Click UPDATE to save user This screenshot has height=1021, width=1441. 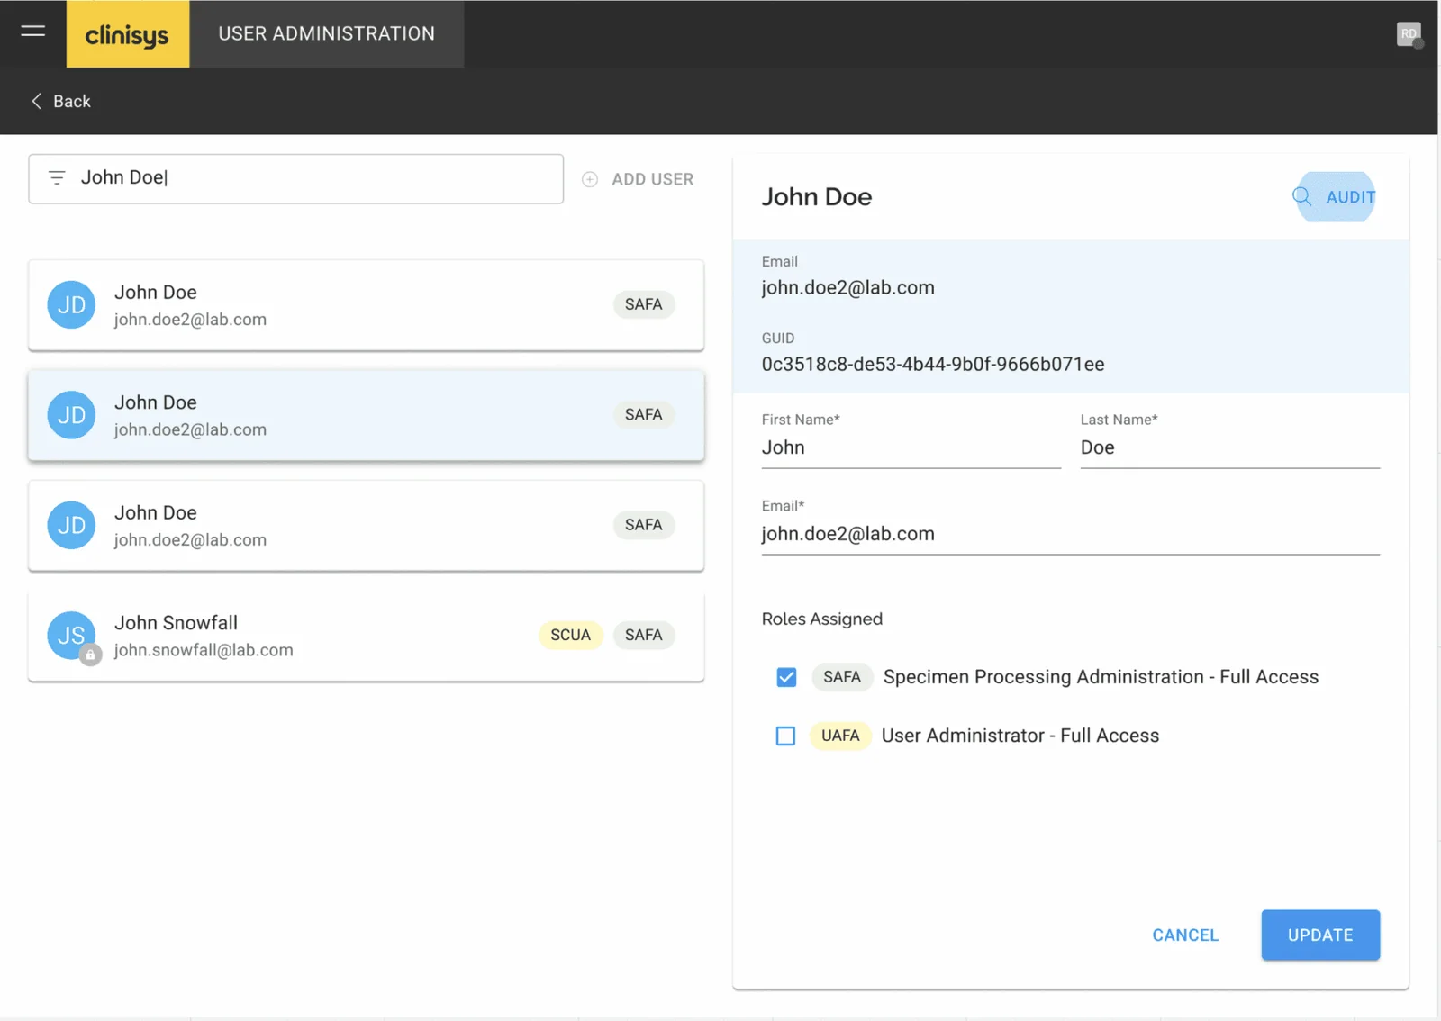point(1320,935)
